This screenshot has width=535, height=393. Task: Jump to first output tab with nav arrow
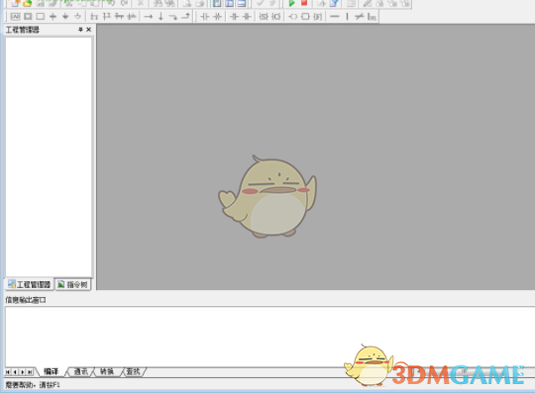pos(8,372)
